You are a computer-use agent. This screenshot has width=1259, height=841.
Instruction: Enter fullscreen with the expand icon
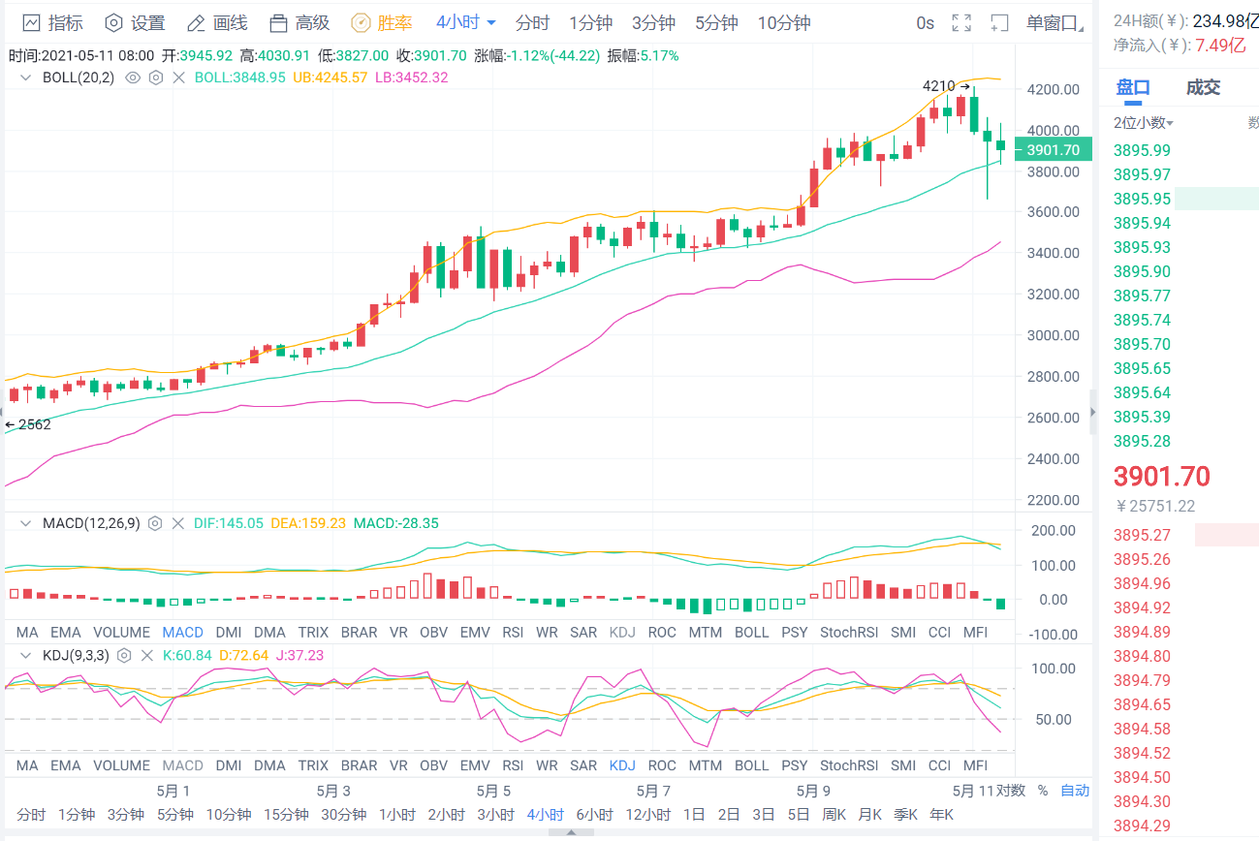click(961, 22)
